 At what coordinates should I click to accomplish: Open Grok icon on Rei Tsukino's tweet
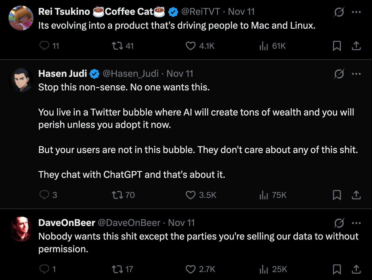click(338, 12)
